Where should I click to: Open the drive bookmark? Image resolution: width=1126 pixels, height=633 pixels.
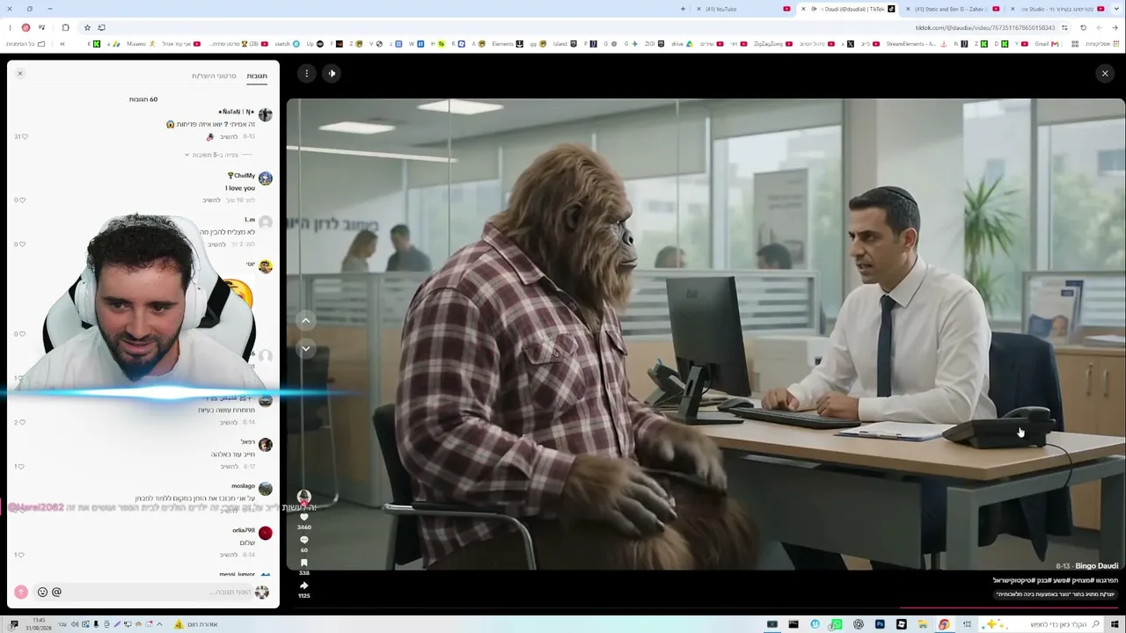(x=683, y=43)
